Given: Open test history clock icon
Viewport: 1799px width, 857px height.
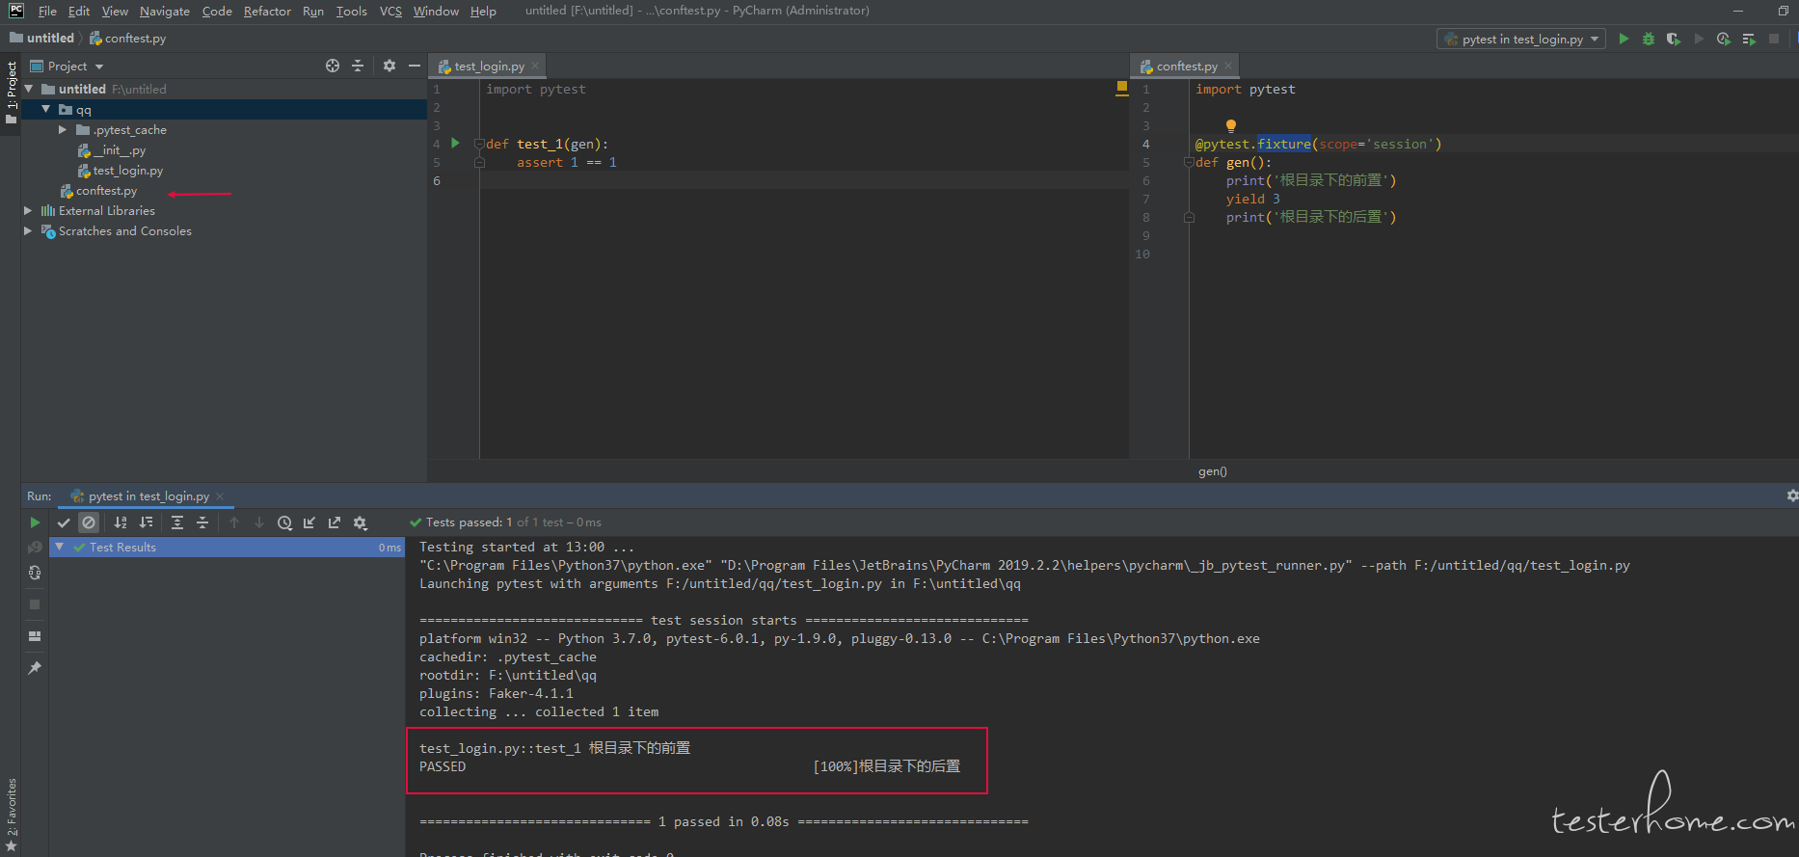Looking at the screenshot, I should point(284,522).
